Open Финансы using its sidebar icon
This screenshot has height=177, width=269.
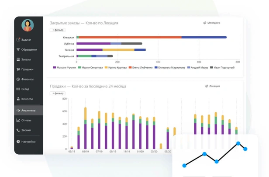pos(18,79)
